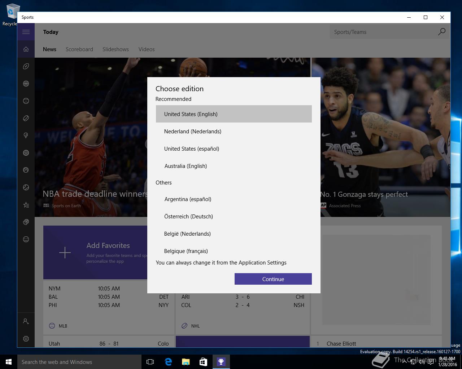
Task: Click the volume speaker tray icon
Action: click(421, 362)
